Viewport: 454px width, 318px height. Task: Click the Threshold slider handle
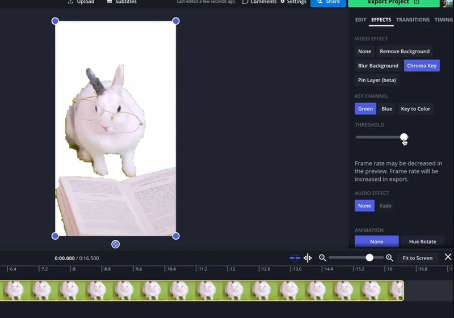coord(404,137)
